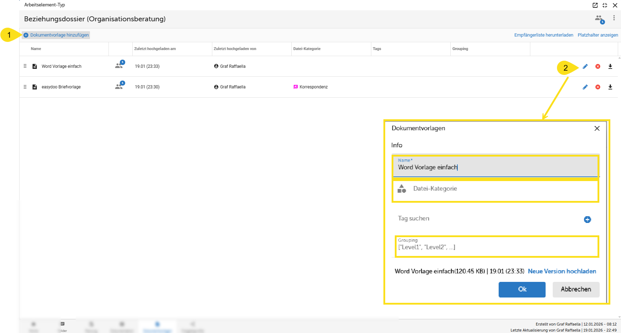Focus the Tag suchen search field
The height and width of the screenshot is (333, 621).
[487, 219]
